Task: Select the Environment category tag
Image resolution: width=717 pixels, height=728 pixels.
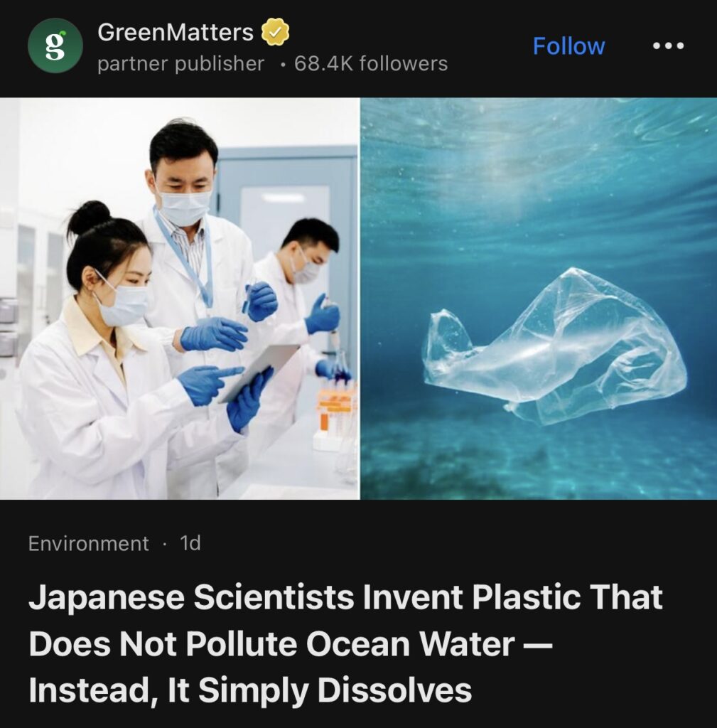Action: pos(88,543)
